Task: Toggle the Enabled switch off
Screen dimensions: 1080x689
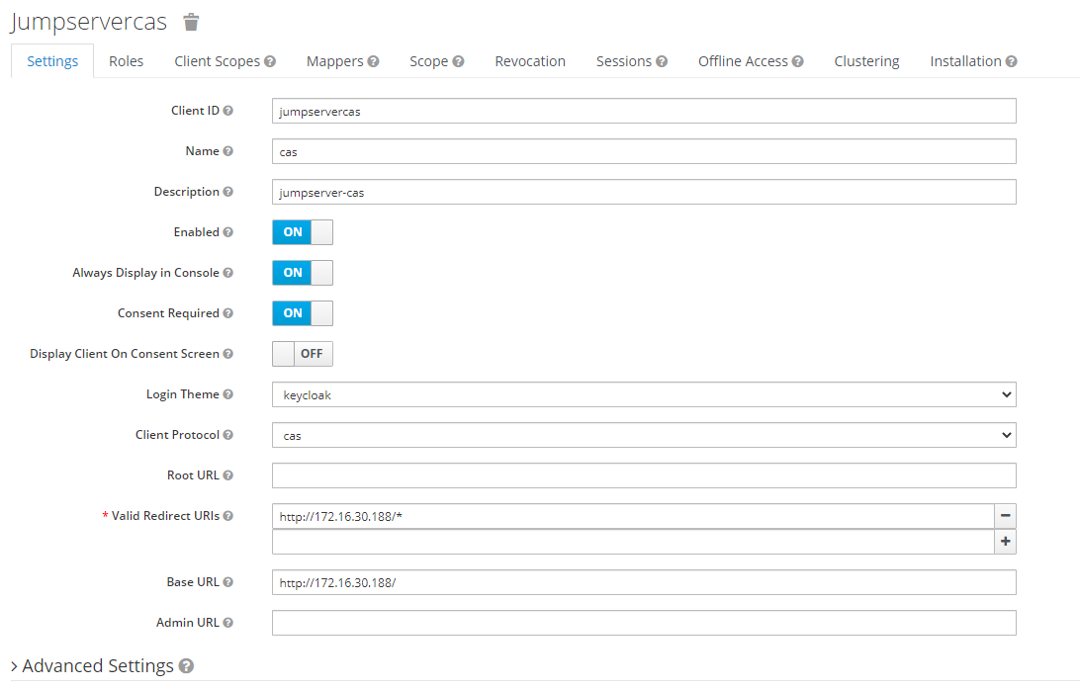Action: click(x=303, y=232)
